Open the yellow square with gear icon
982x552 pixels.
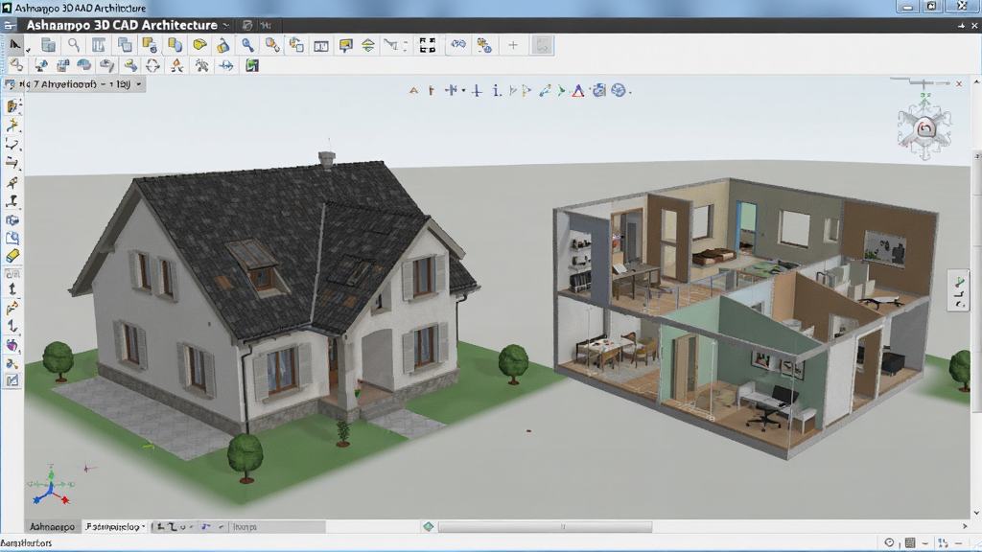pos(149,45)
